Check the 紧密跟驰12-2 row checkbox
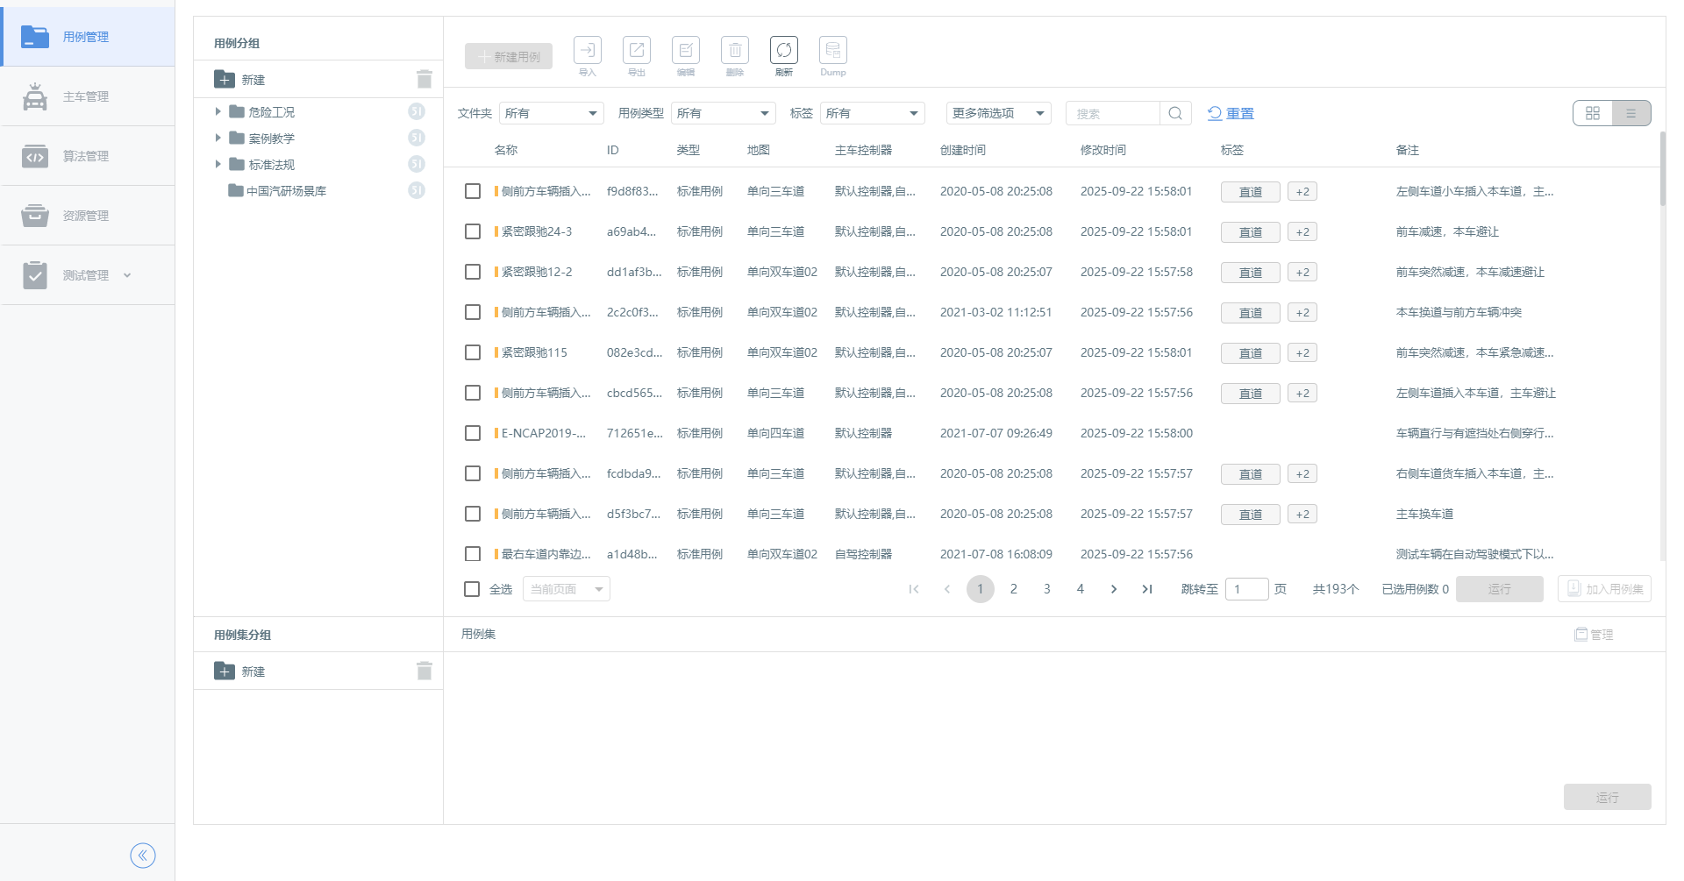 point(473,272)
